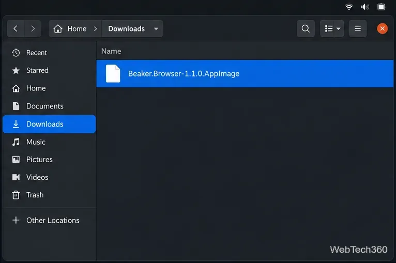Expand view options dropdown arrow
This screenshot has height=263, width=396.
point(339,28)
